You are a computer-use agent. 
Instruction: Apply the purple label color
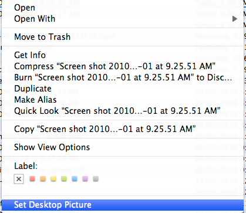[85, 178]
